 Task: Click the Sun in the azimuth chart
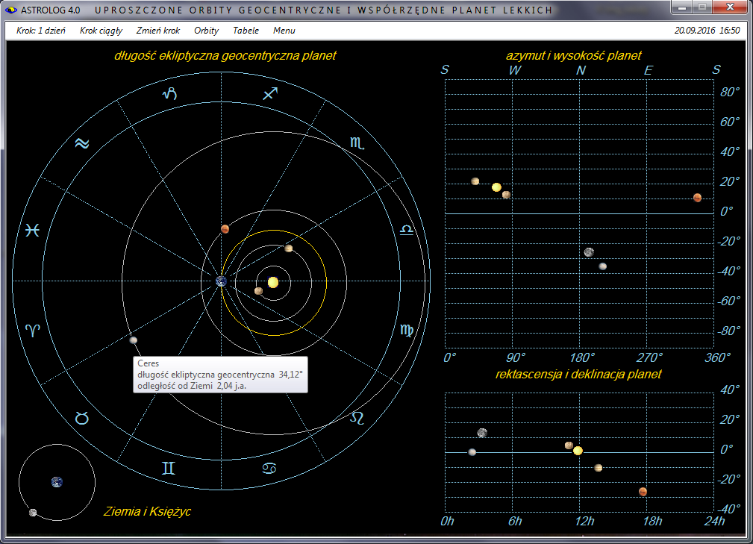pyautogui.click(x=496, y=187)
